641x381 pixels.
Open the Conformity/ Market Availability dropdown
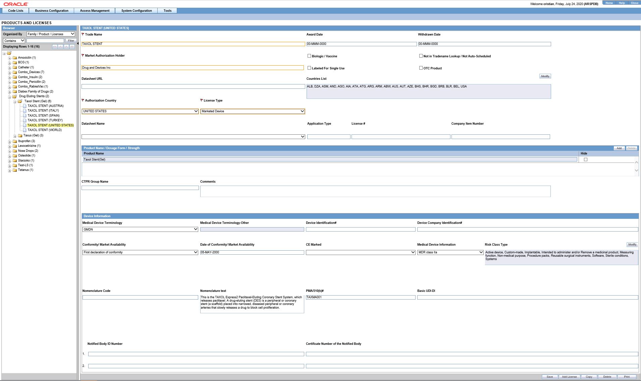click(x=140, y=252)
